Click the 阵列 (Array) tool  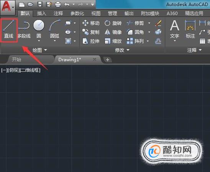(x=135, y=41)
